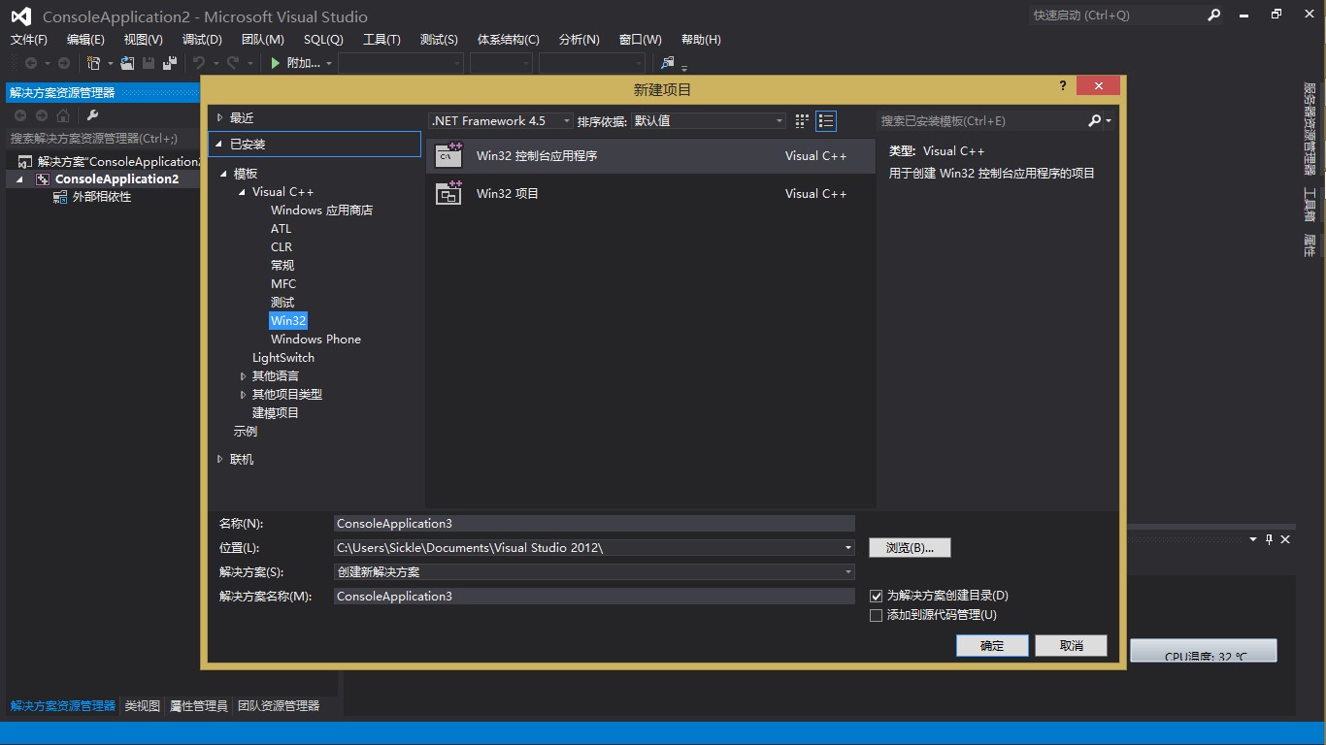Viewport: 1326px width, 745px height.
Task: Click the search magnifier in installed templates box
Action: click(x=1095, y=121)
